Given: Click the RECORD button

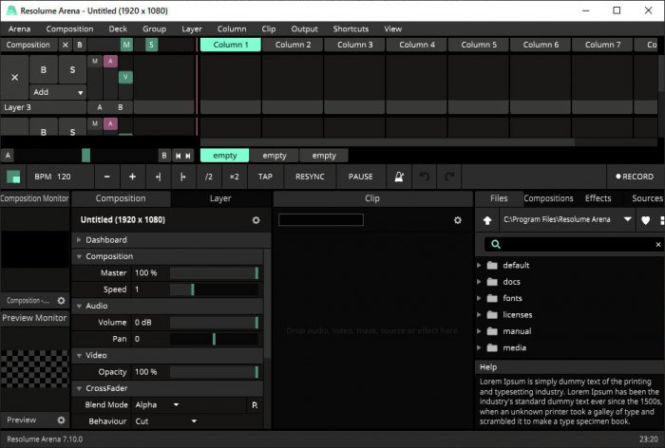Looking at the screenshot, I should pyautogui.click(x=635, y=177).
